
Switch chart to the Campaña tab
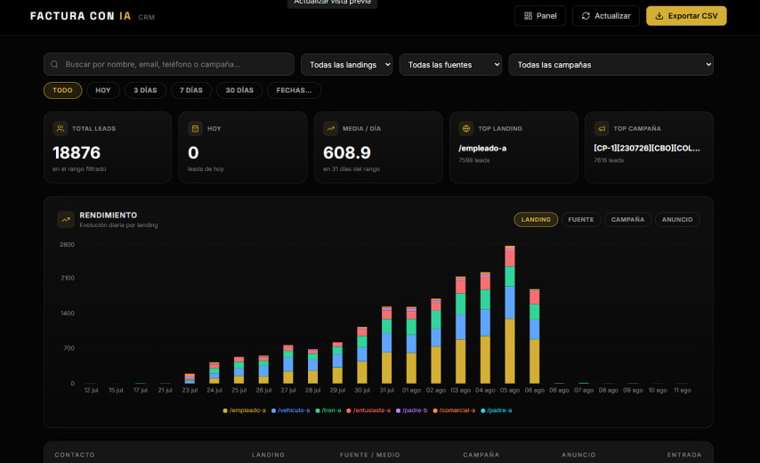pos(627,220)
